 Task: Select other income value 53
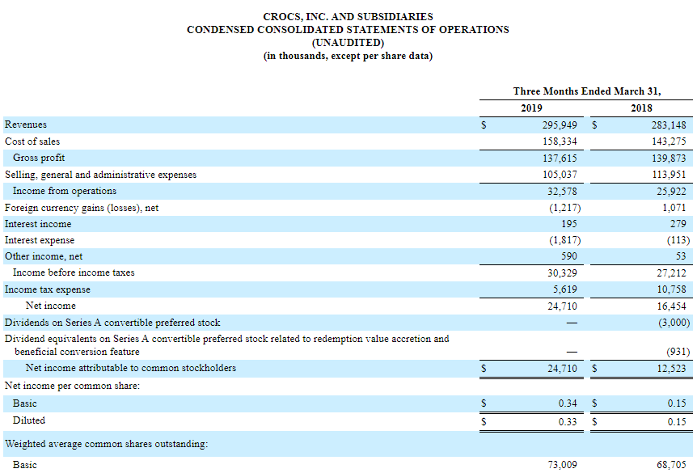(681, 256)
